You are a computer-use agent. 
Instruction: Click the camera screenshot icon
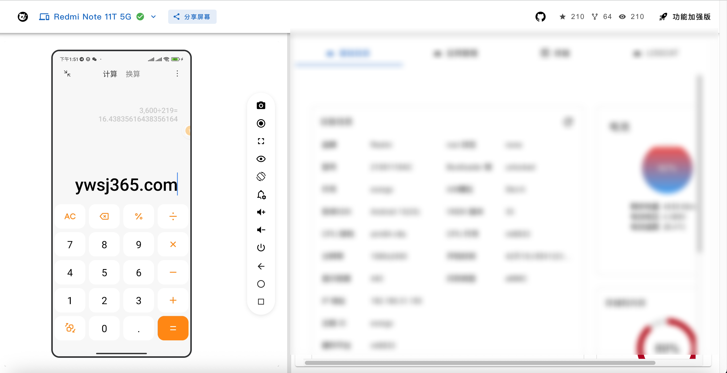tap(261, 105)
